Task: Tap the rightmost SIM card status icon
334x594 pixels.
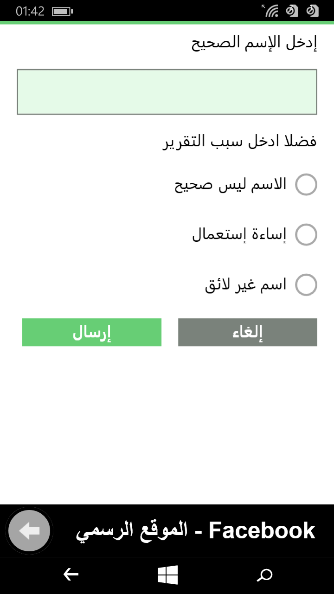Action: [313, 11]
